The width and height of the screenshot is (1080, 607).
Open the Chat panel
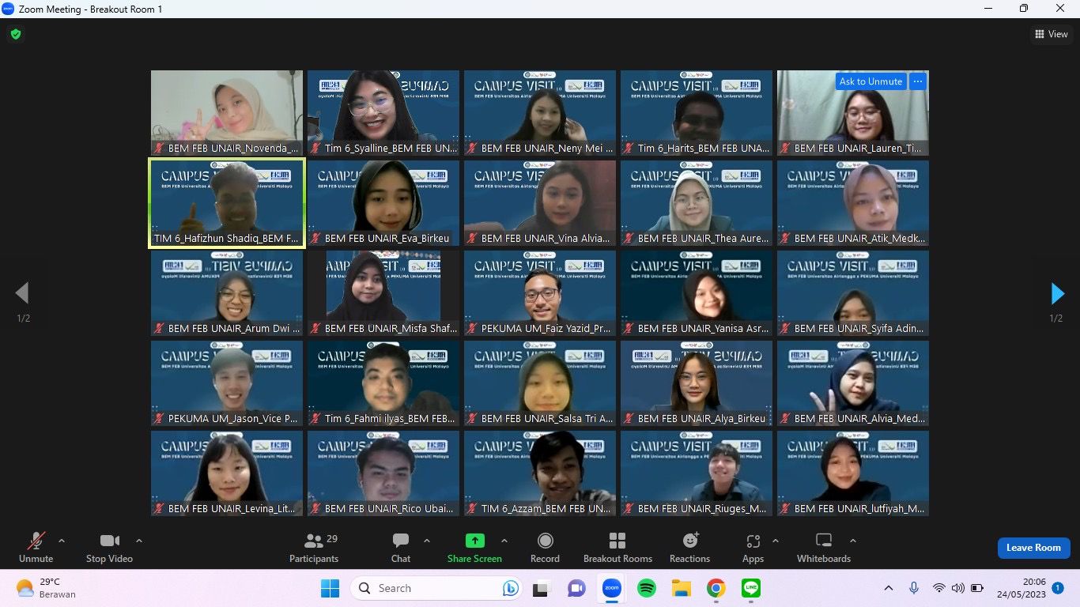(401, 547)
